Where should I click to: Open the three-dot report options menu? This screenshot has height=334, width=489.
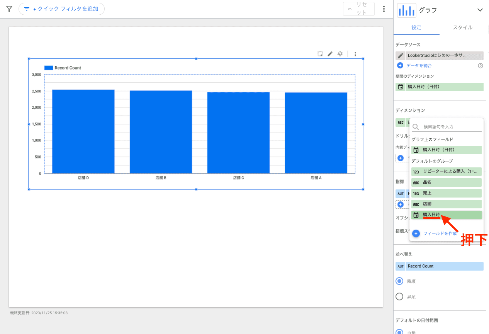[384, 9]
